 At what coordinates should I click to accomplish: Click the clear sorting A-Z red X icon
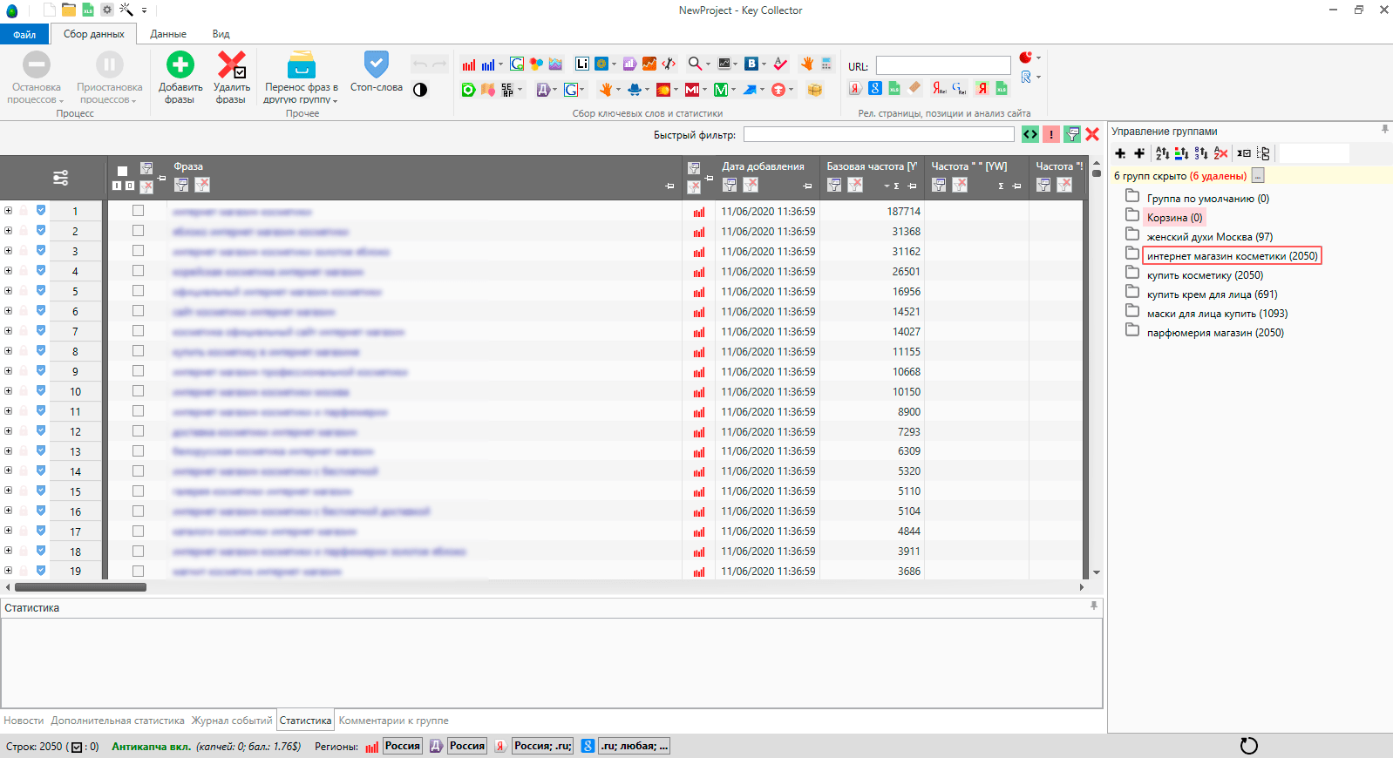pyautogui.click(x=1220, y=153)
